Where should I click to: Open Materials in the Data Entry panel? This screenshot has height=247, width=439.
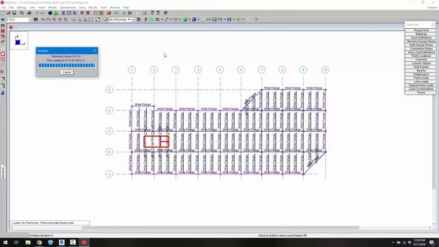click(x=420, y=34)
